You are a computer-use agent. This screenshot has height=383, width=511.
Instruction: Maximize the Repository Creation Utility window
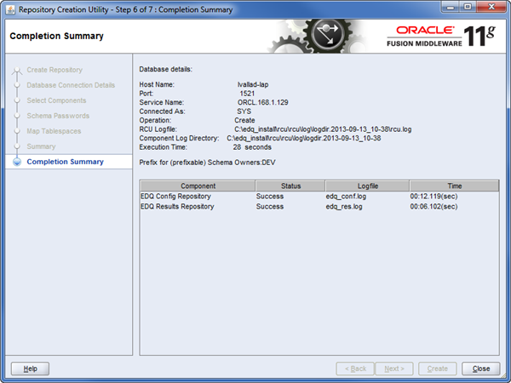pyautogui.click(x=468, y=7)
